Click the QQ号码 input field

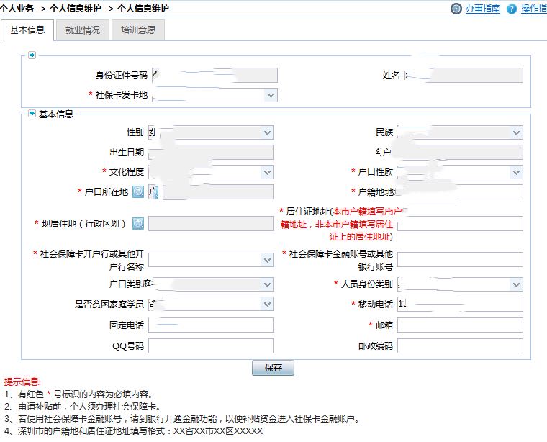(x=211, y=346)
